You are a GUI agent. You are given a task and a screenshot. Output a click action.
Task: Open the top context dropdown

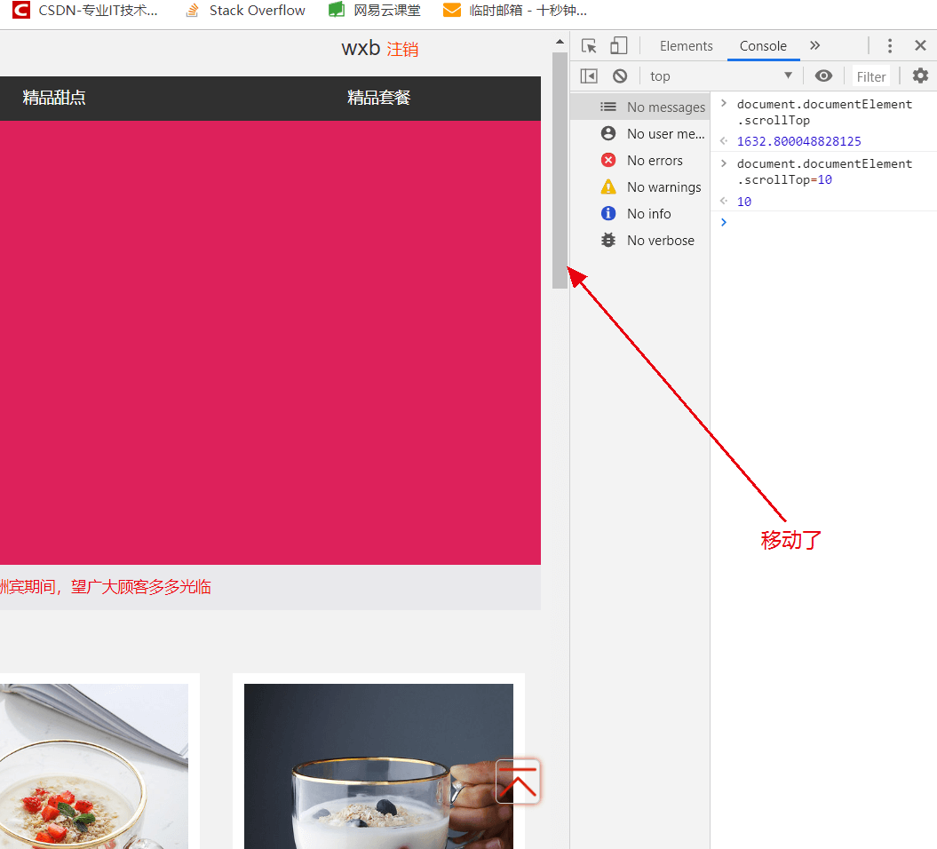719,76
